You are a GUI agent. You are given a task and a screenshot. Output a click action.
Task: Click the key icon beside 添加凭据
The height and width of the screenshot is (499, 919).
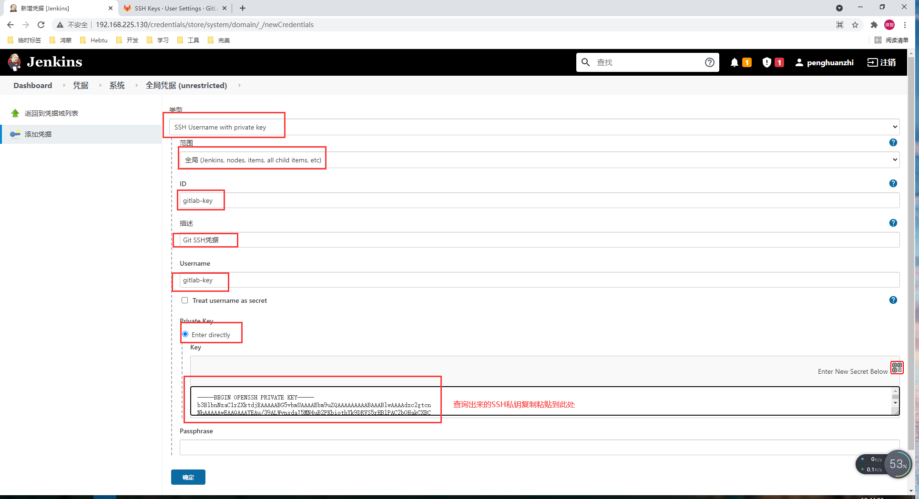pos(15,134)
